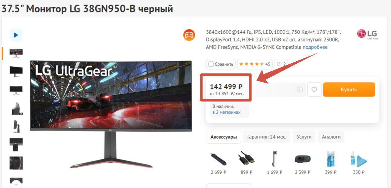This screenshot has width=391, height=188.
Task: Switch to the Аксессуары tab
Action: coord(224,137)
